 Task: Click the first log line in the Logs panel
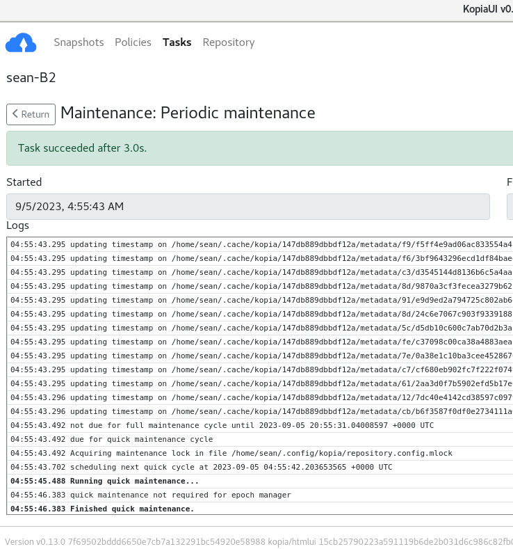point(259,244)
